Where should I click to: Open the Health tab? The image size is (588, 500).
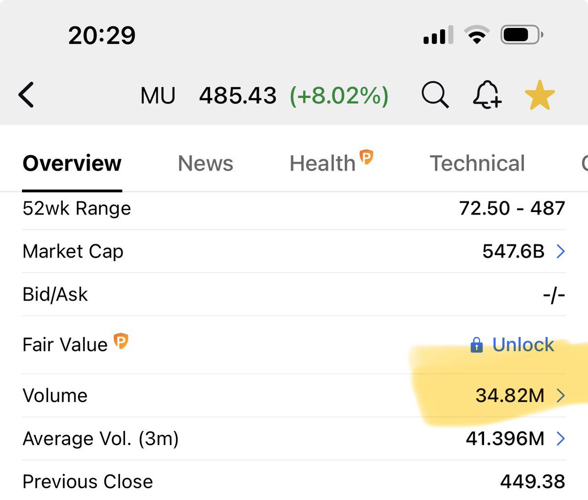(322, 163)
